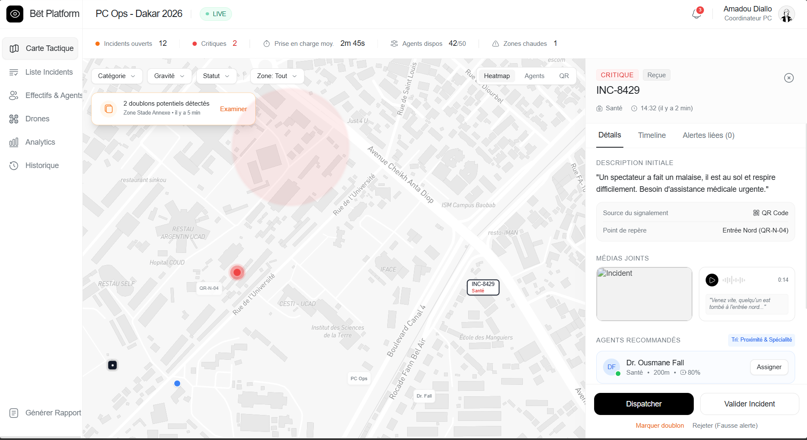Open Carte Tactique in the sidebar

coord(40,48)
